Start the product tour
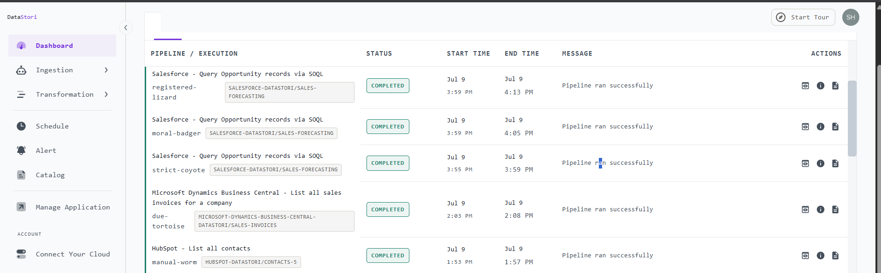This screenshot has width=881, height=273. (803, 17)
